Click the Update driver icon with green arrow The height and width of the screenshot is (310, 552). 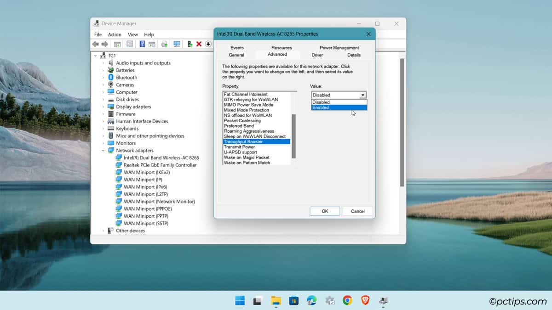pyautogui.click(x=190, y=44)
